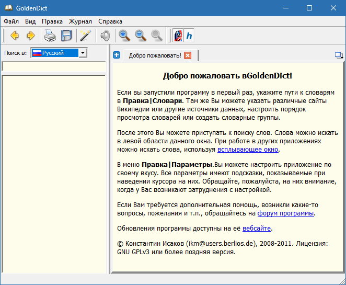
Task: Click the GoldenDict book icon in title bar
Action: [8, 8]
